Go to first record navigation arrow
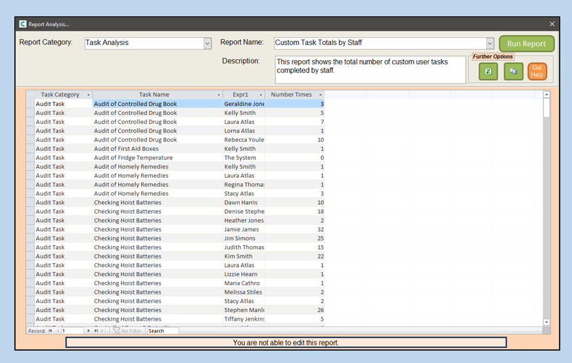The width and height of the screenshot is (572, 363). click(x=50, y=331)
